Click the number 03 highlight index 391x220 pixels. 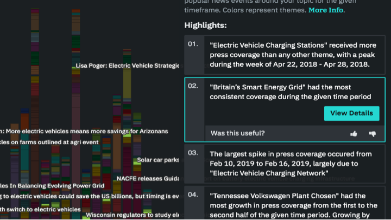click(193, 153)
